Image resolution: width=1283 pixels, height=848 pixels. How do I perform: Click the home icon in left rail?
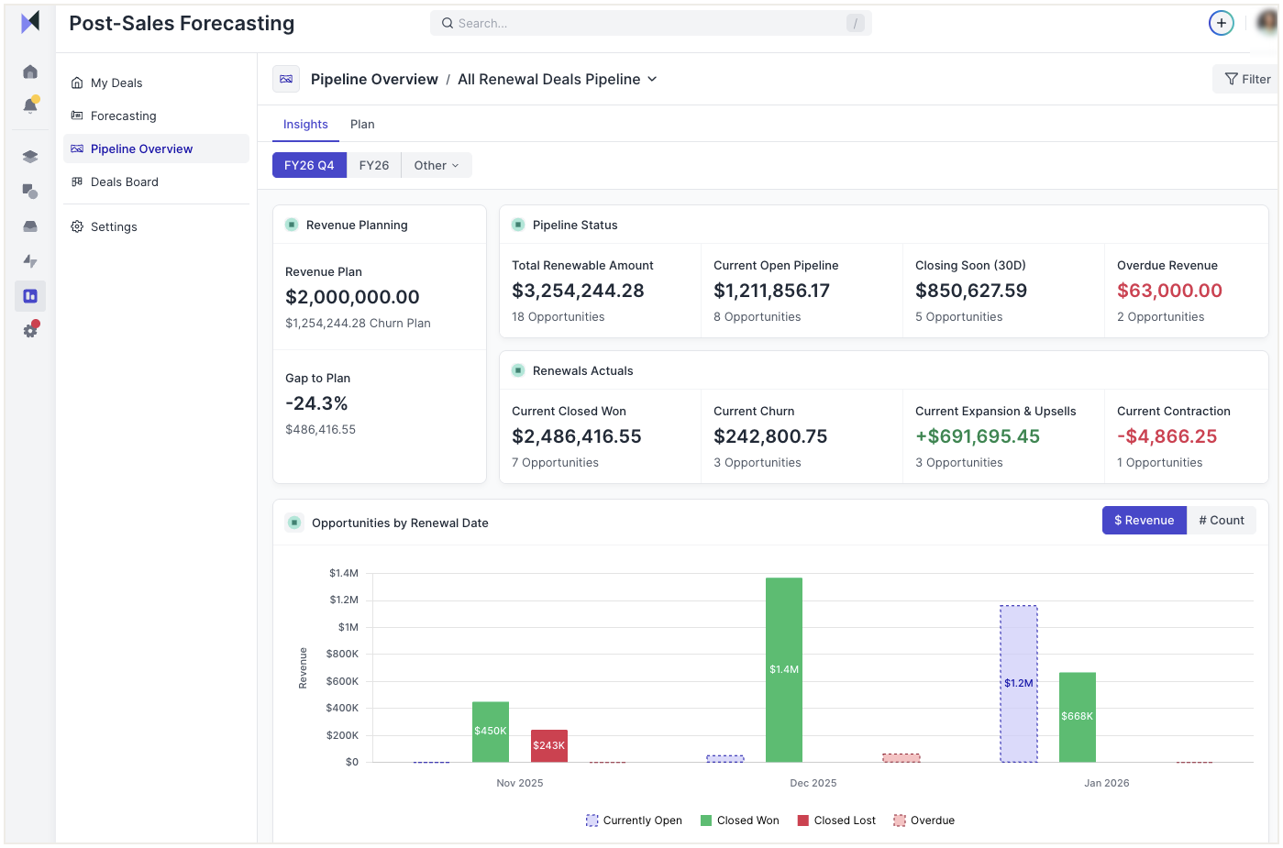coord(30,72)
